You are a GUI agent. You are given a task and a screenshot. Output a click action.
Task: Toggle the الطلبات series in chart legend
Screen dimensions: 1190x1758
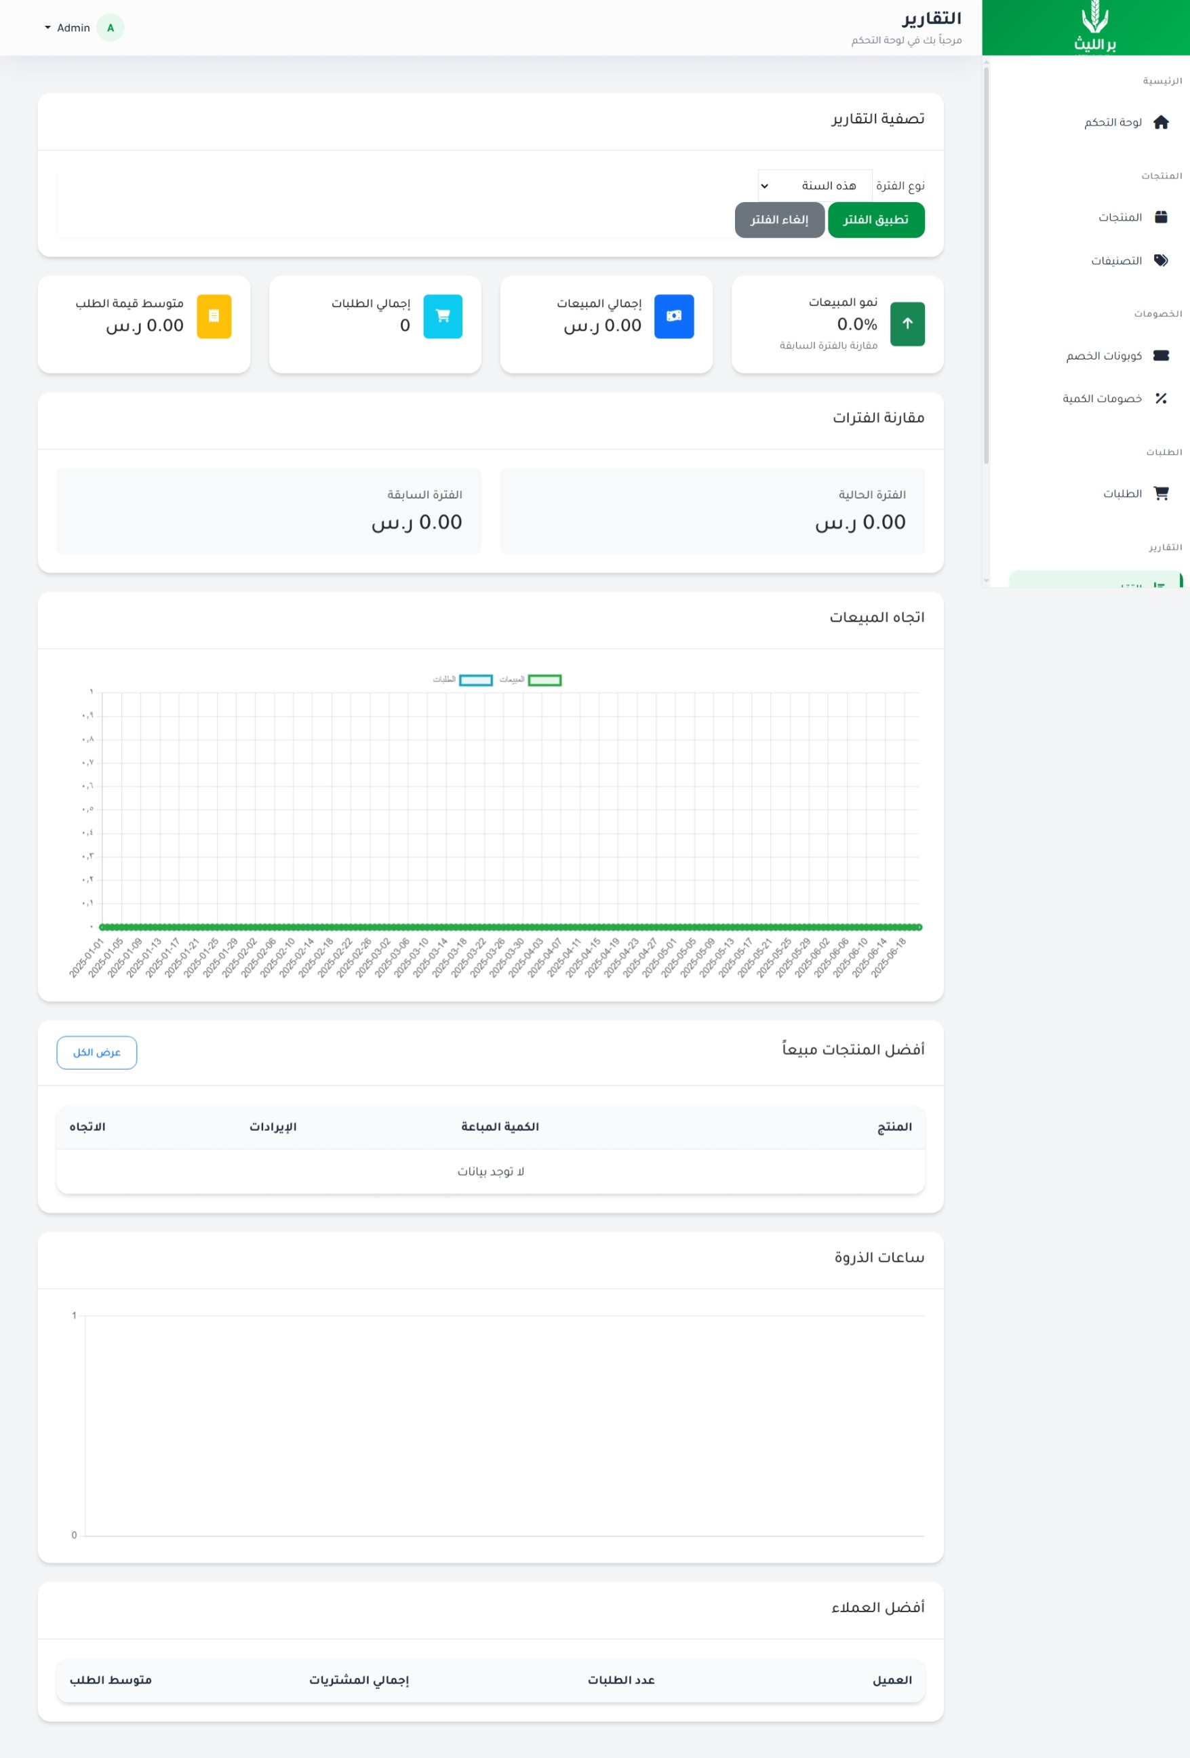[x=462, y=680]
